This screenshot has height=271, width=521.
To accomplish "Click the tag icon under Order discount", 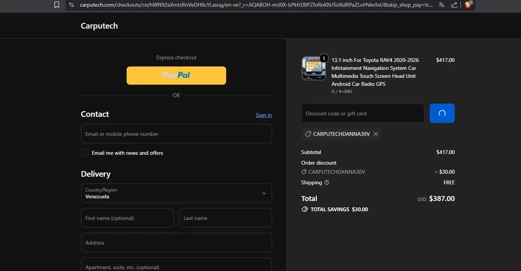I will pyautogui.click(x=304, y=172).
